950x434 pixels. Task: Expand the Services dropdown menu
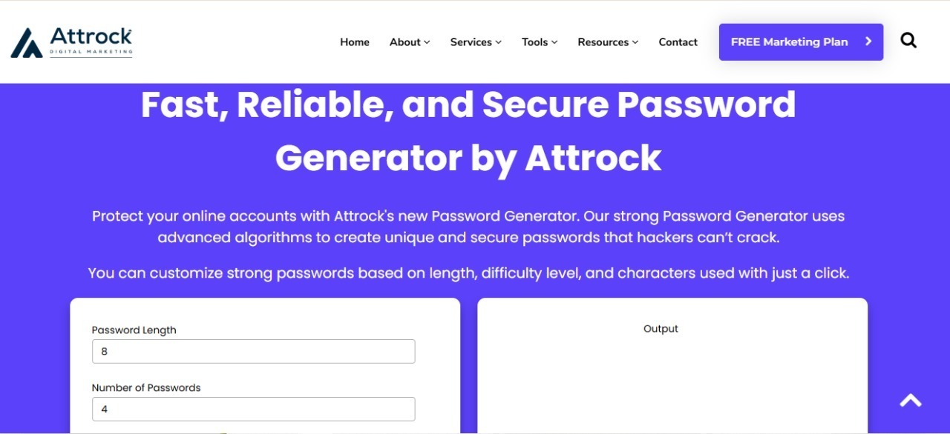coord(476,42)
